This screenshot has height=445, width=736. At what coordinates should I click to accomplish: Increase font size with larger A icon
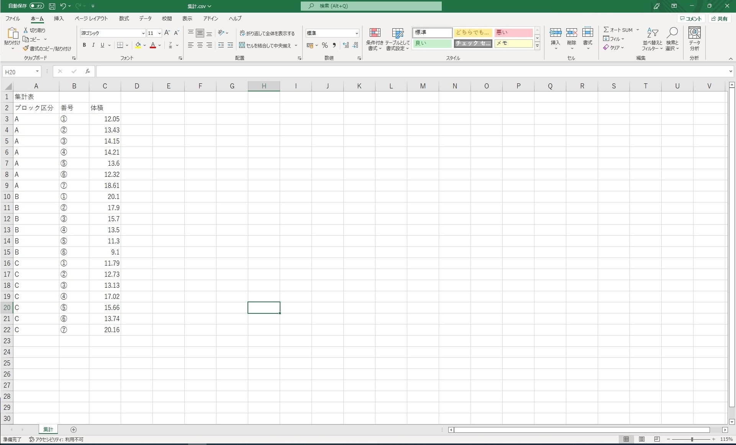(x=167, y=33)
